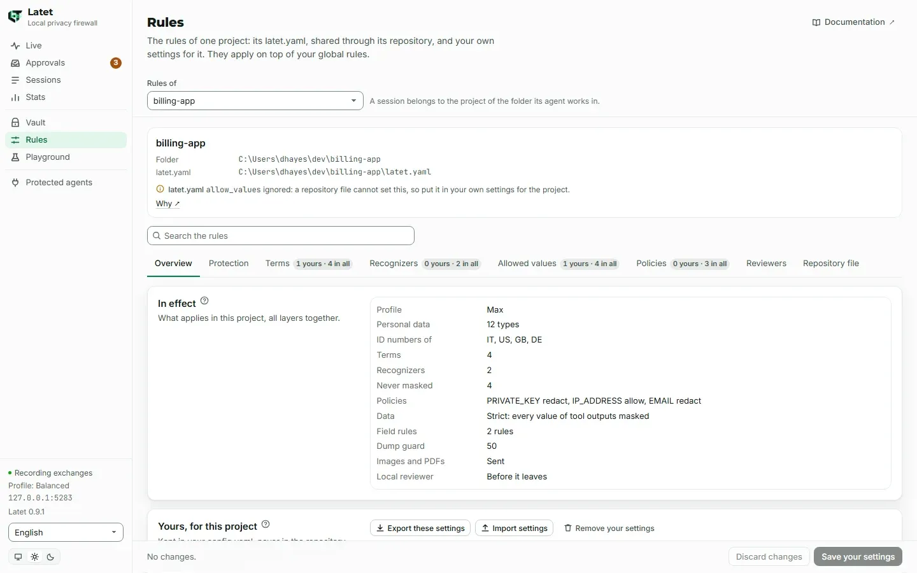Click the 'Strict: every value of tool outputs masked' value

(568, 416)
